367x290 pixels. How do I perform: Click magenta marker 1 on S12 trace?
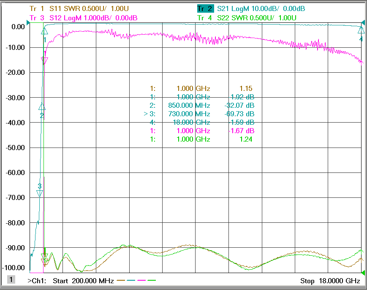[44, 61]
